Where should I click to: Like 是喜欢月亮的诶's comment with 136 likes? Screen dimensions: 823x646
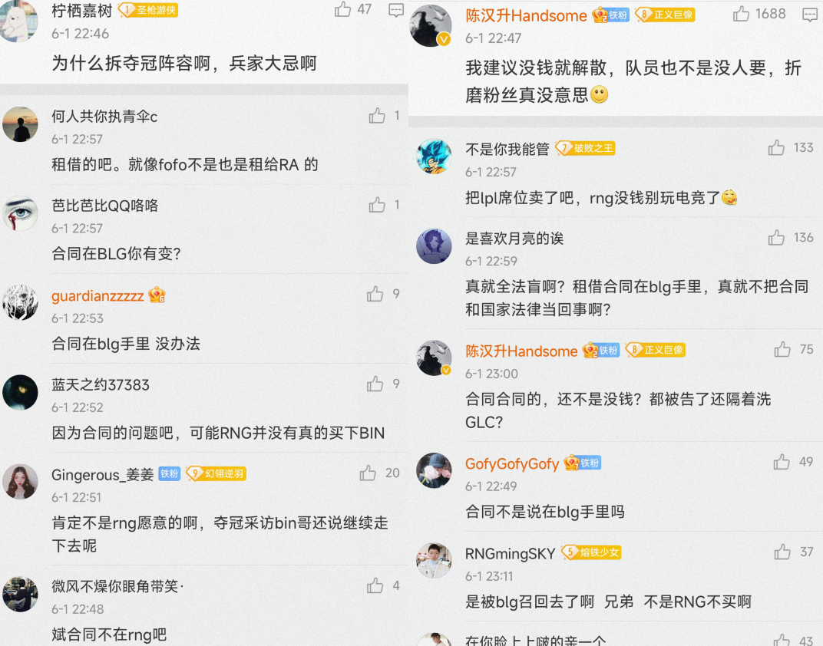coord(776,238)
